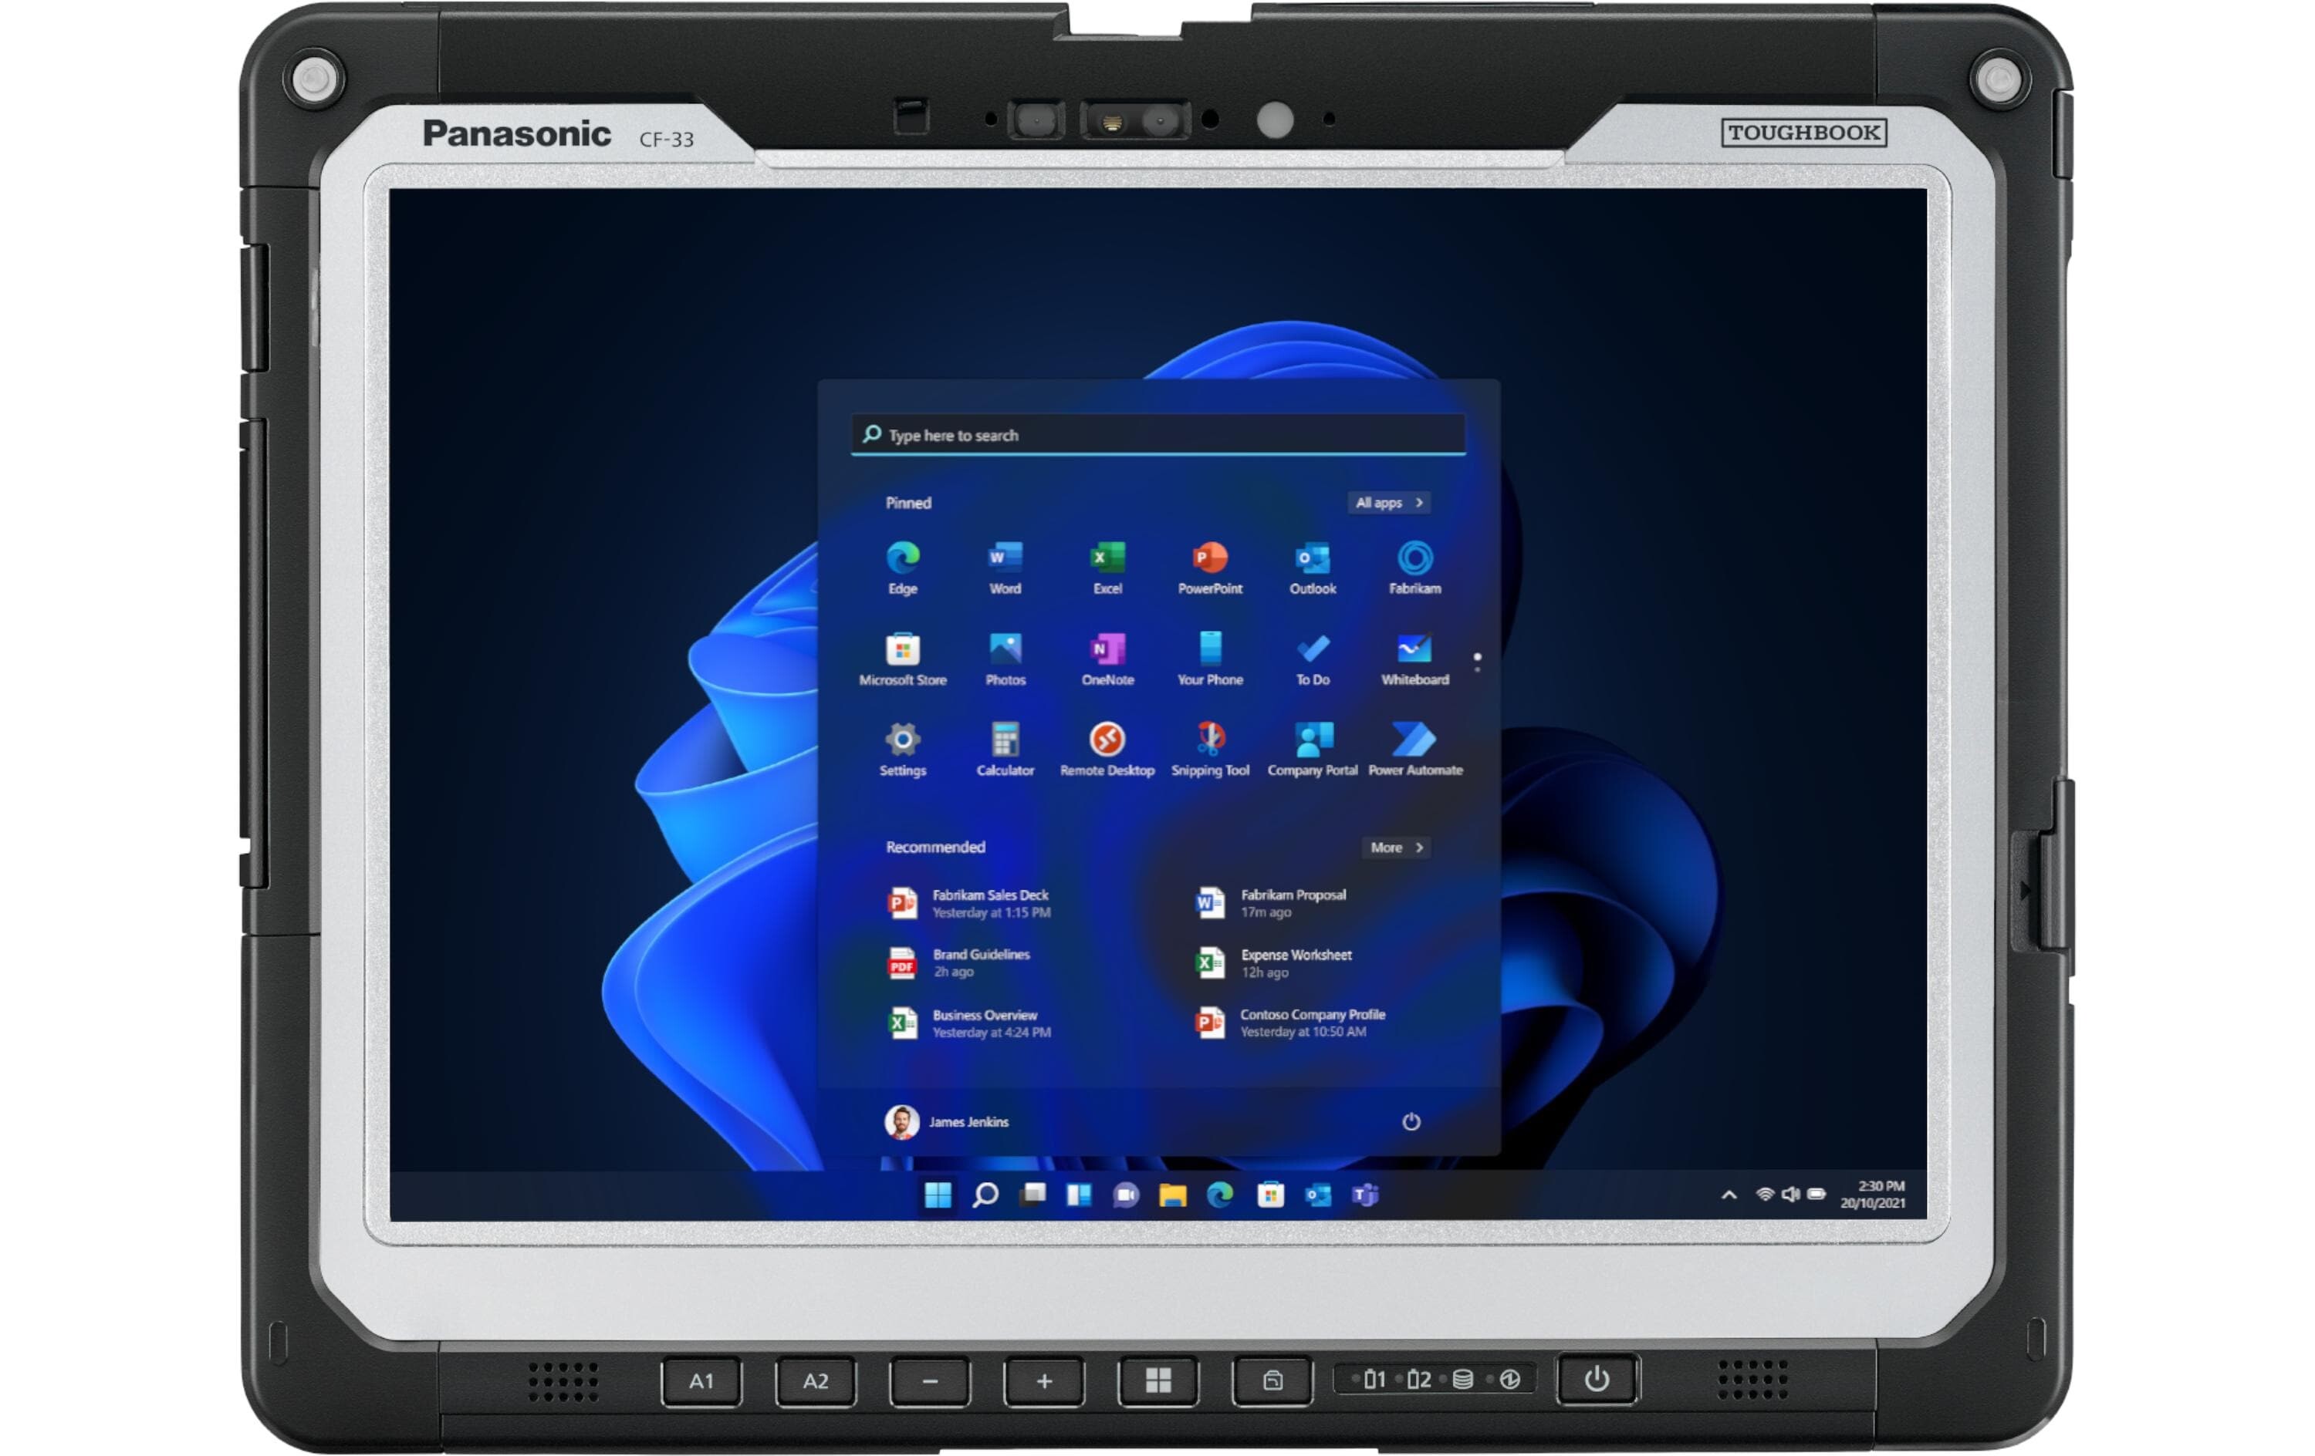Viewport: 2315px width, 1456px height.
Task: Expand More recommended files
Action: click(x=1395, y=847)
